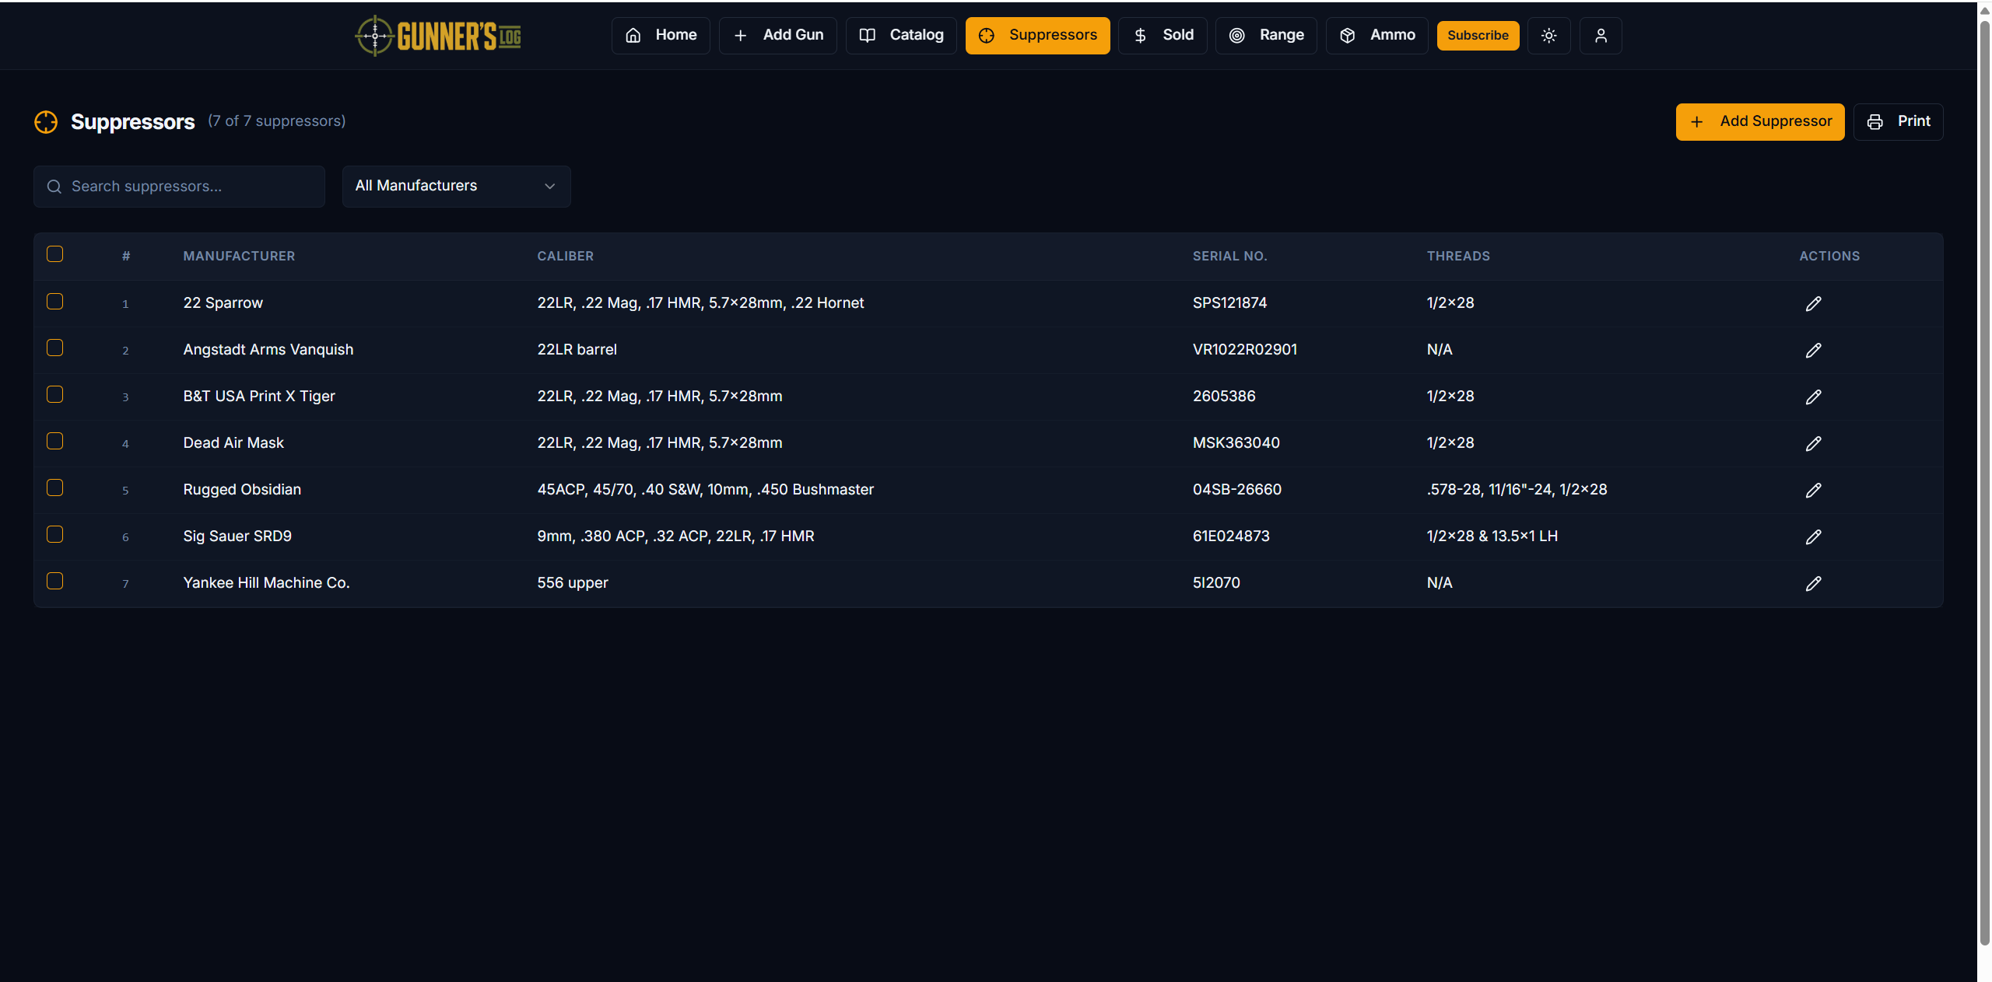Image resolution: width=1992 pixels, height=982 pixels.
Task: Open the Range nav item
Action: 1266,36
